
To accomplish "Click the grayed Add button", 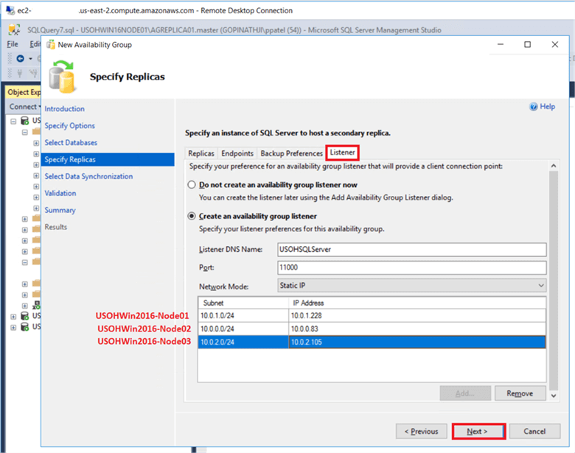I will (x=465, y=393).
